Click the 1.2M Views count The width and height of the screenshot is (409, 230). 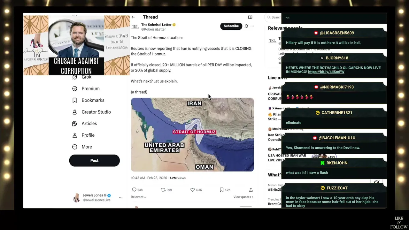coord(177,178)
